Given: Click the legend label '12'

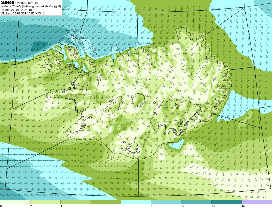Looking at the screenshot, I should click(183, 206).
